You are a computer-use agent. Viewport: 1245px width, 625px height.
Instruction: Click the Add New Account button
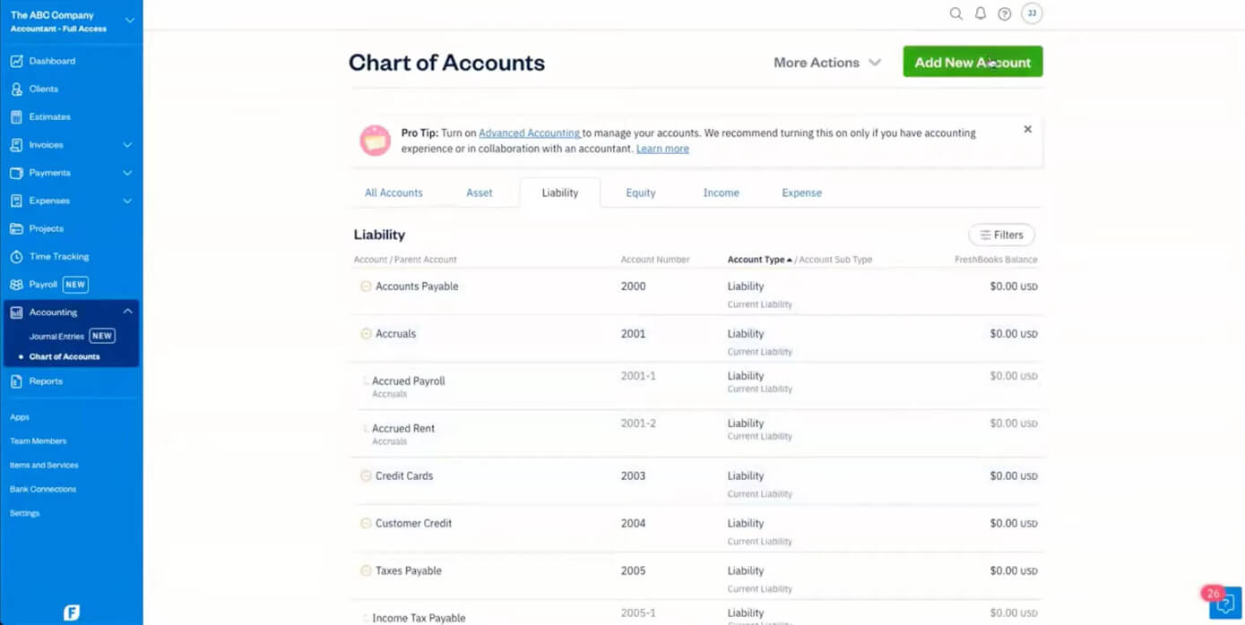click(973, 62)
